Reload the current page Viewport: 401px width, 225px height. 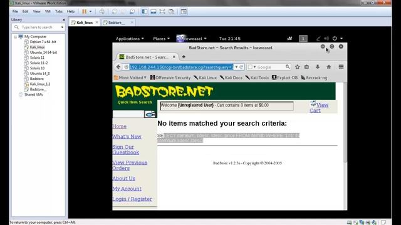(x=241, y=67)
